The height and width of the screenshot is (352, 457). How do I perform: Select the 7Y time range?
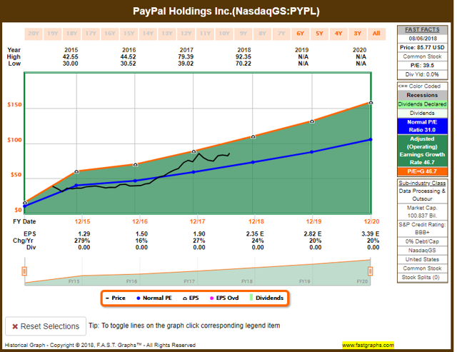(x=281, y=34)
